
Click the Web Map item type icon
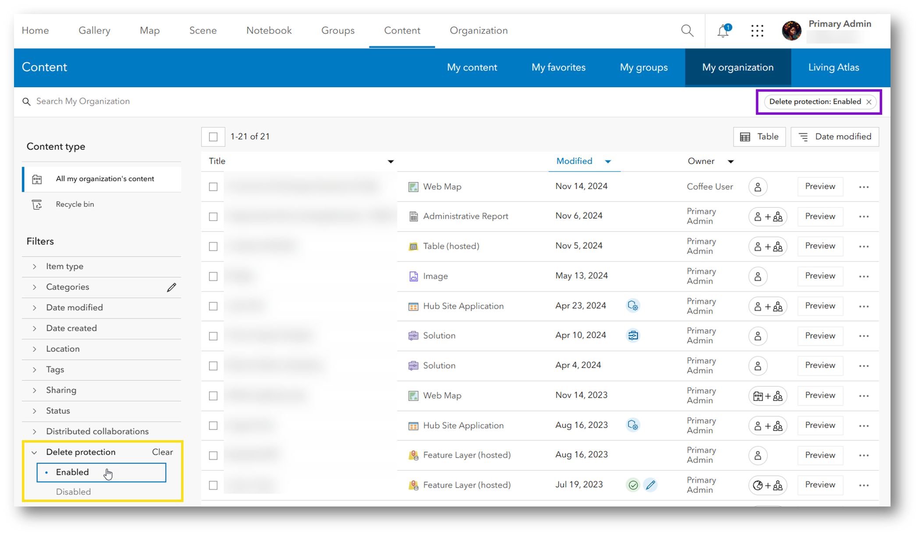[412, 186]
